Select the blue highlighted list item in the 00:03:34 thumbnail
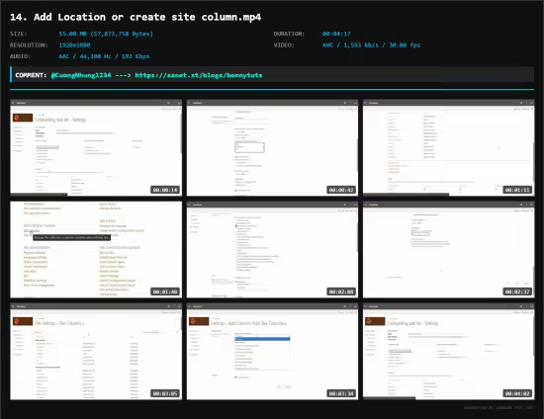544x419 pixels. click(263, 339)
